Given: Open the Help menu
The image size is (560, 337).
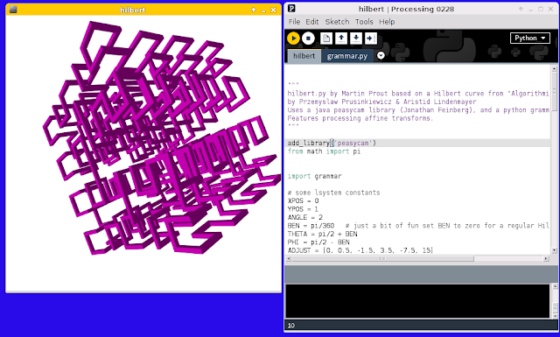Looking at the screenshot, I should pos(387,22).
